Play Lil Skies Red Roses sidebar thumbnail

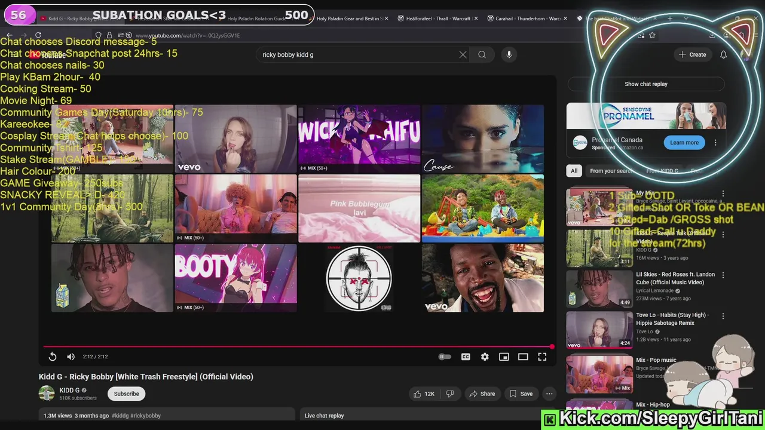[599, 289]
